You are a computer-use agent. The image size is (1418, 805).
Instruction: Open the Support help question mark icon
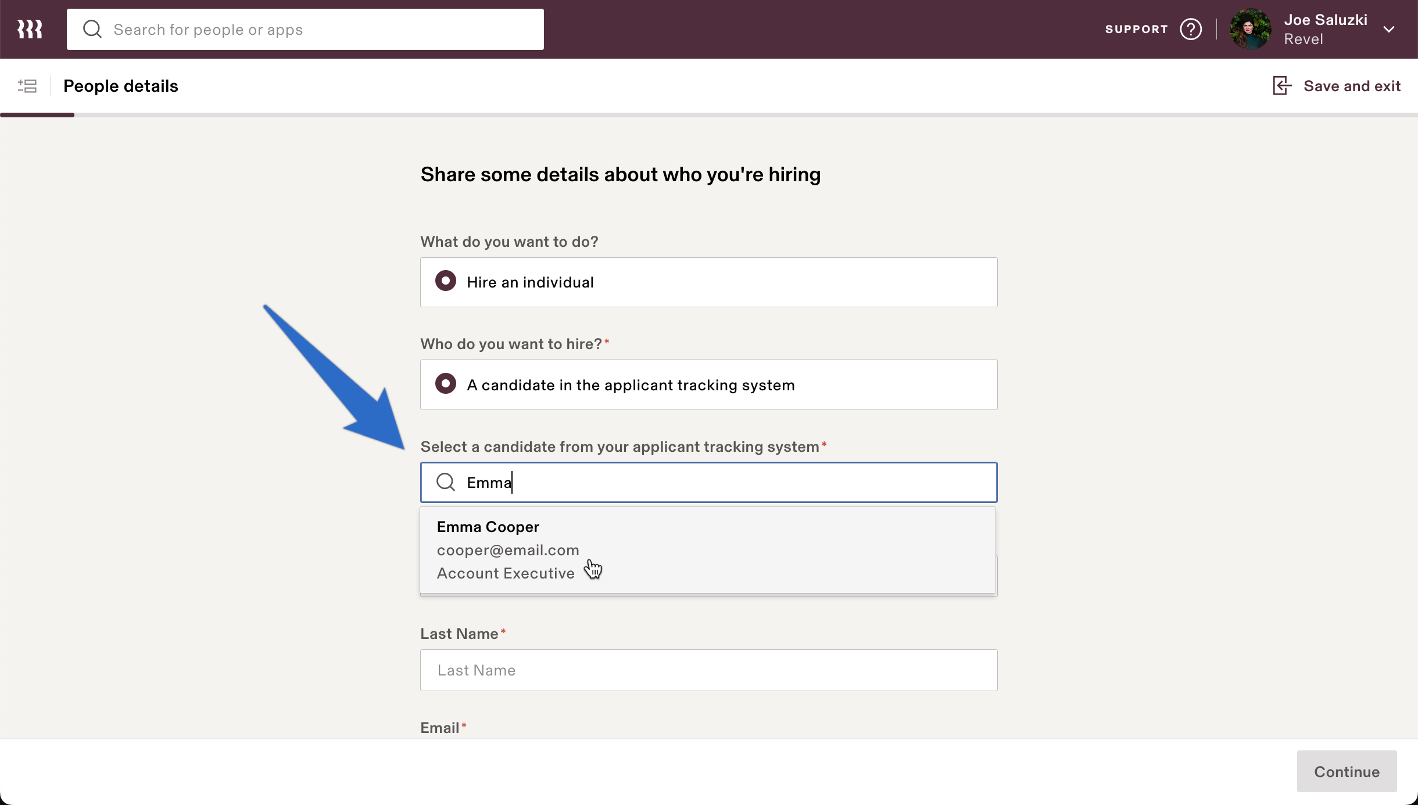1191,28
